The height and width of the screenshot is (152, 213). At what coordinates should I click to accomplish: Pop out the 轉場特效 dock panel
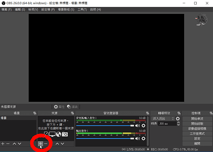[x=179, y=113]
